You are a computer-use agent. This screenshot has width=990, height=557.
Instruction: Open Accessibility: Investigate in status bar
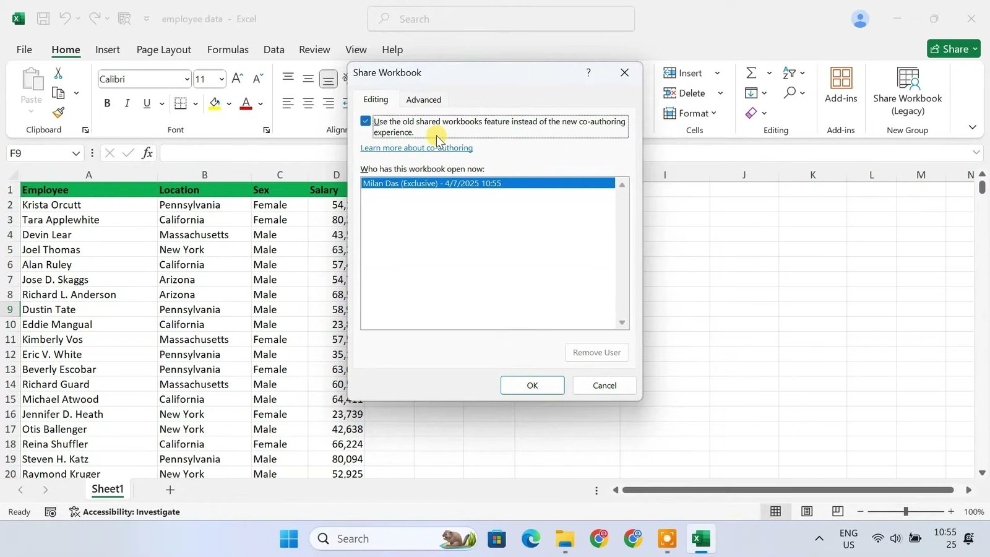click(124, 512)
